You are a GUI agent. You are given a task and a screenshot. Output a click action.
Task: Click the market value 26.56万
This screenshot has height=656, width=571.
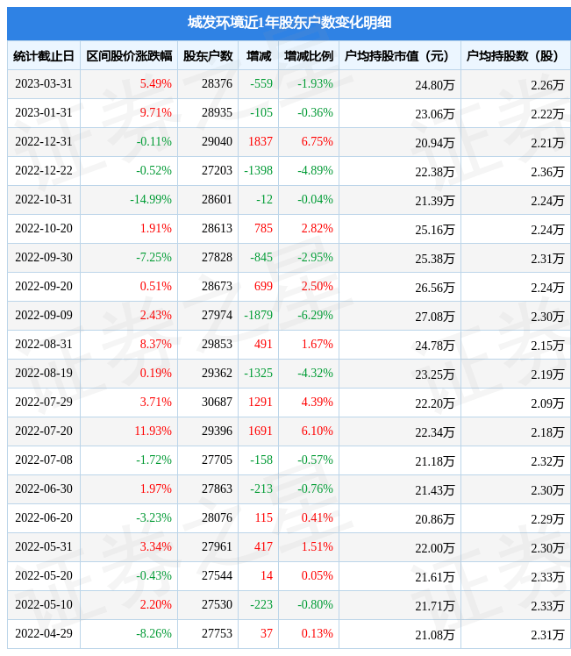435,288
